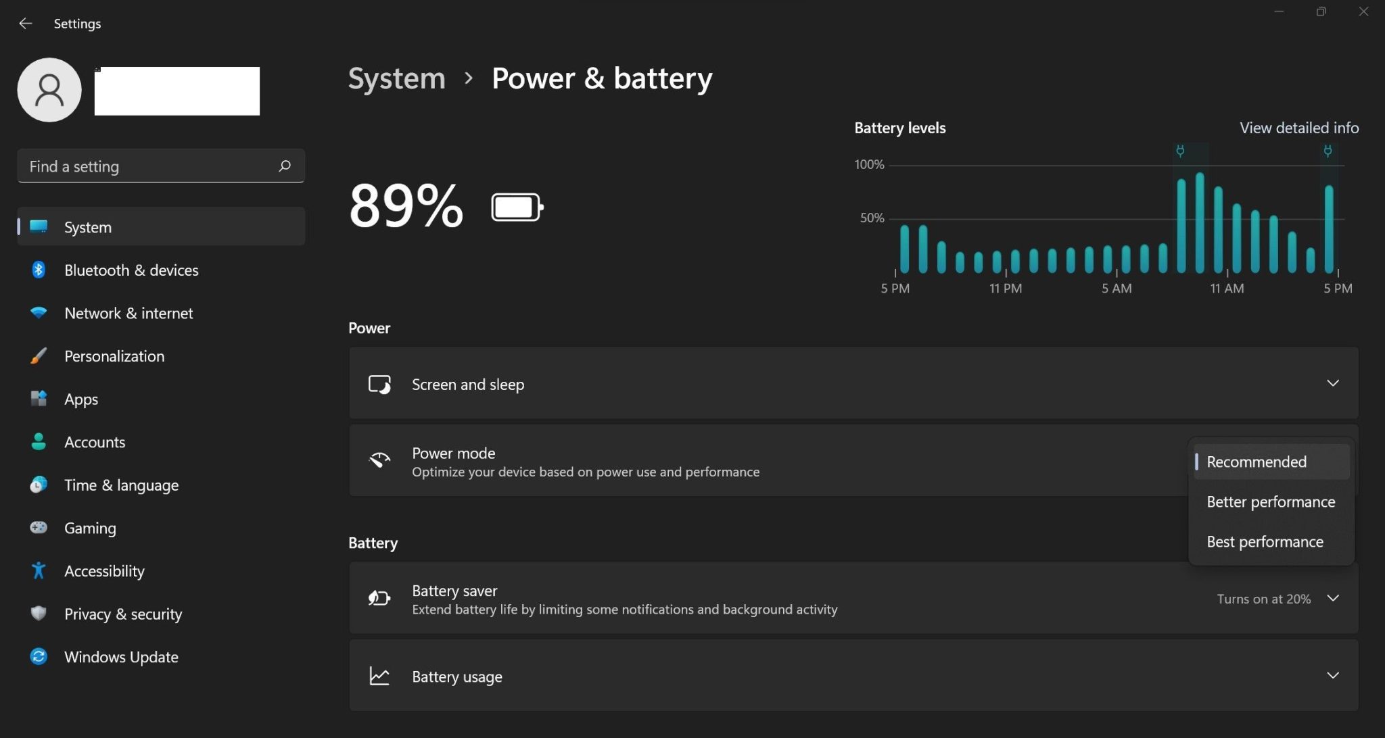Open Apps settings section

(82, 398)
